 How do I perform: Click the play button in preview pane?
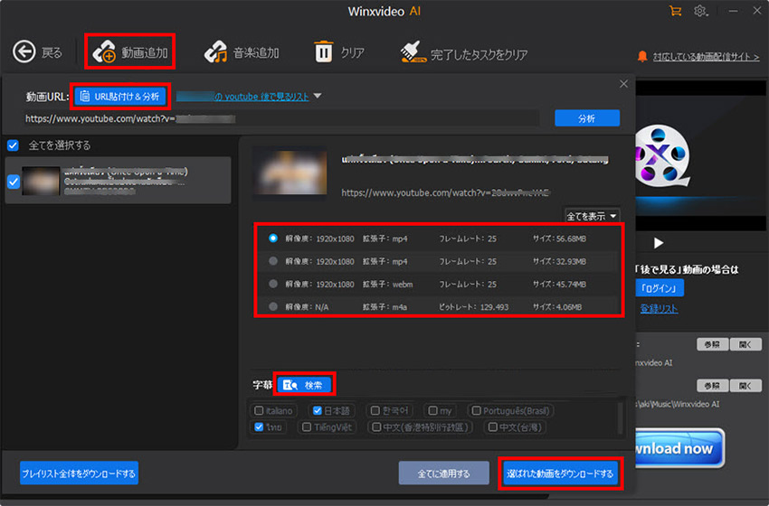(659, 243)
